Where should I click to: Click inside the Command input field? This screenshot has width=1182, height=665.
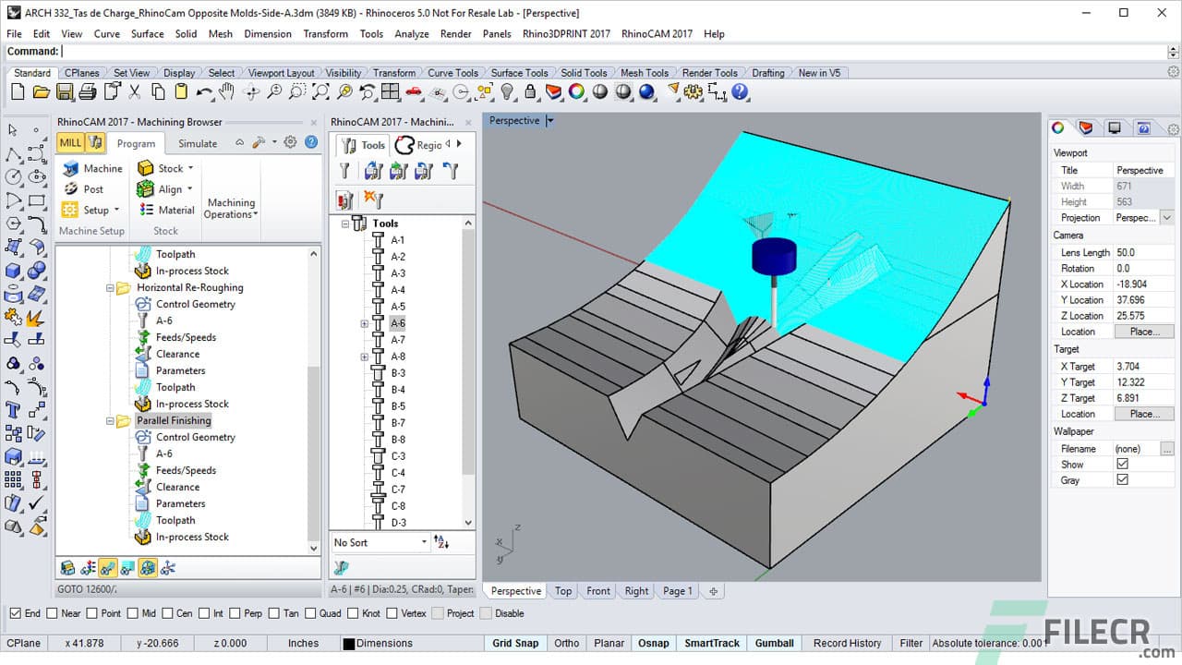pyautogui.click(x=139, y=51)
